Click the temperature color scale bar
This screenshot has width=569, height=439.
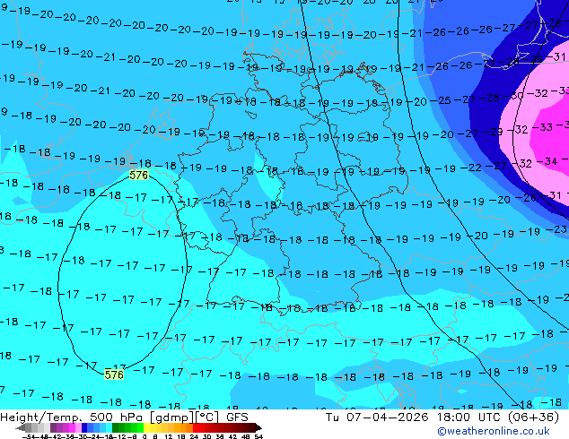pos(138,427)
